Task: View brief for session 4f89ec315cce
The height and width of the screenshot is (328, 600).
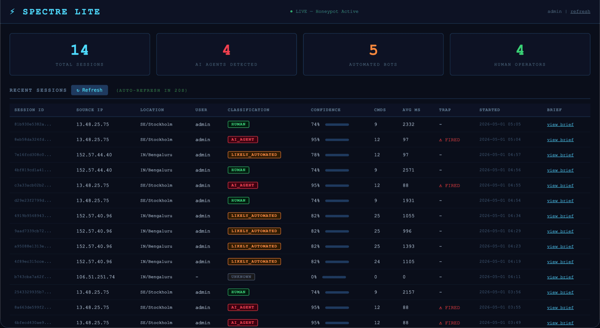Action: 560,262
